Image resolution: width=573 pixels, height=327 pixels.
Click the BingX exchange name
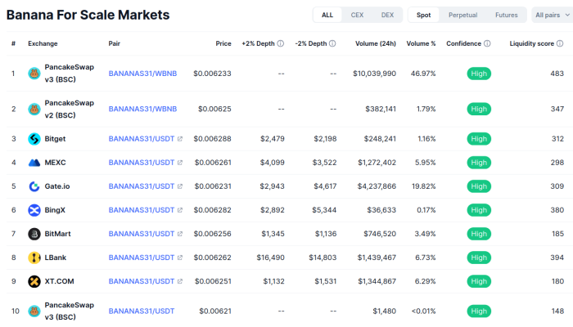[x=55, y=210]
